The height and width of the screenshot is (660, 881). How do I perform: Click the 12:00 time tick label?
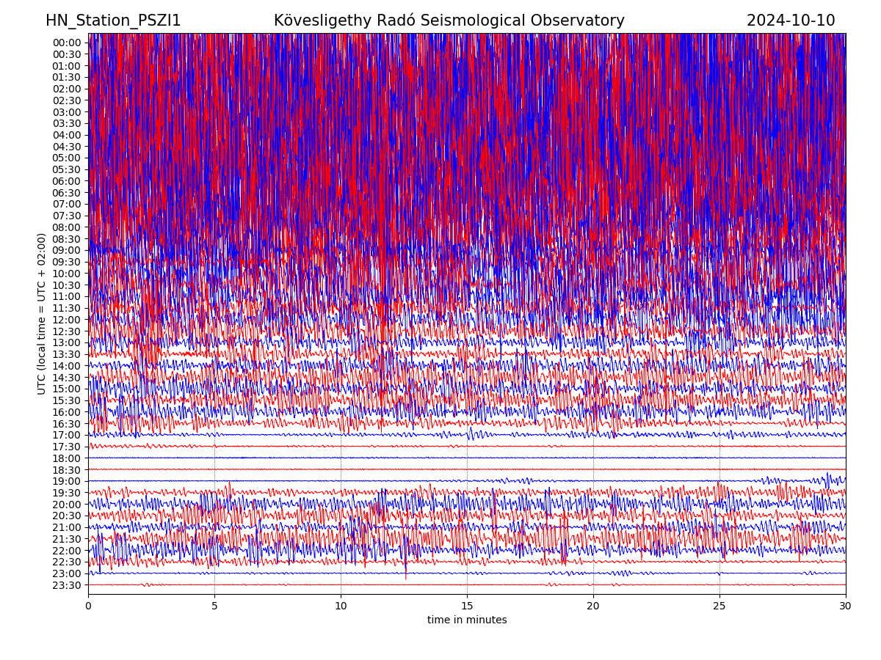point(66,320)
